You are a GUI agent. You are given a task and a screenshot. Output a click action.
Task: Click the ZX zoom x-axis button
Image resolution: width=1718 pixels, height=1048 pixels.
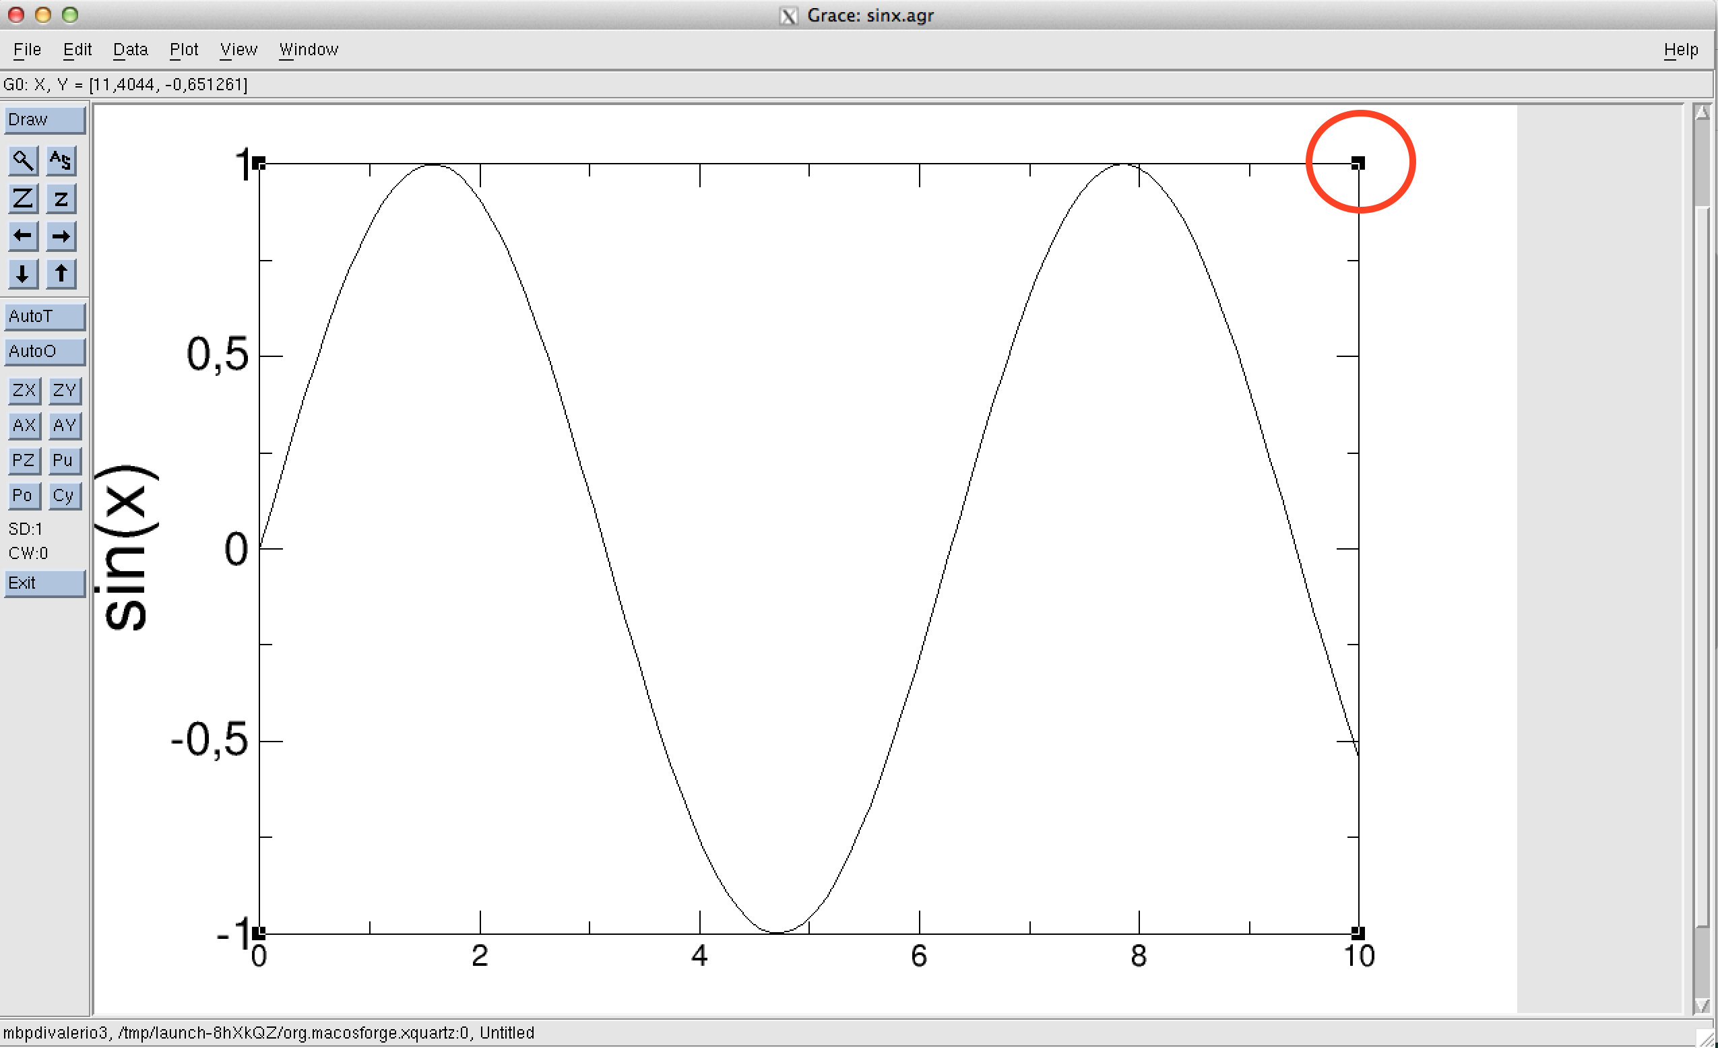coord(24,390)
